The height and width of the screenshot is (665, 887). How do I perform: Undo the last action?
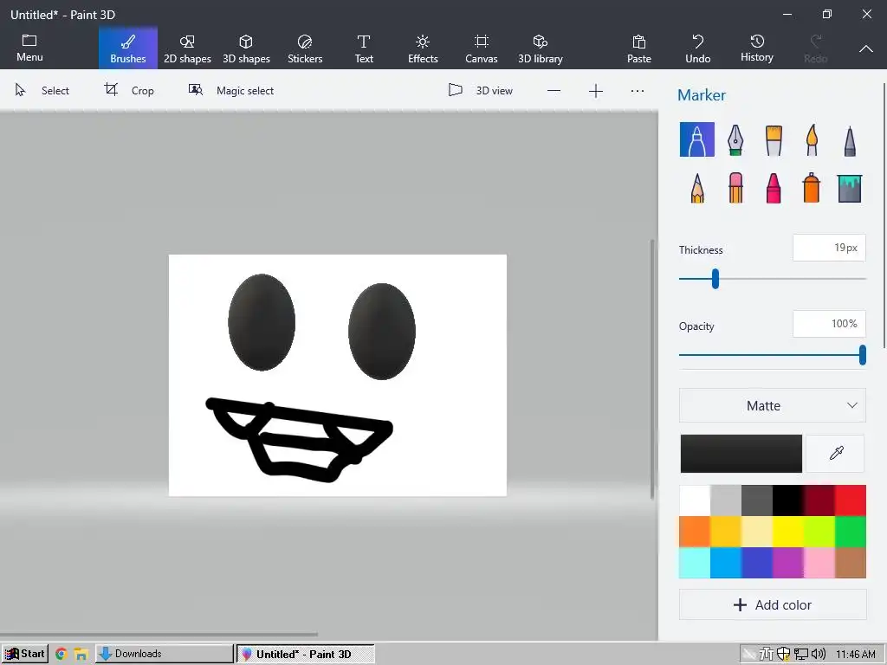[697, 48]
